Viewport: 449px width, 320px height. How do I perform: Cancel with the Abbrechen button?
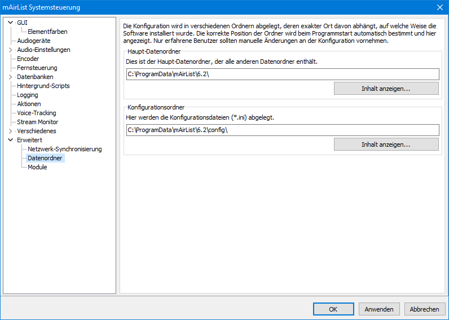pyautogui.click(x=424, y=309)
